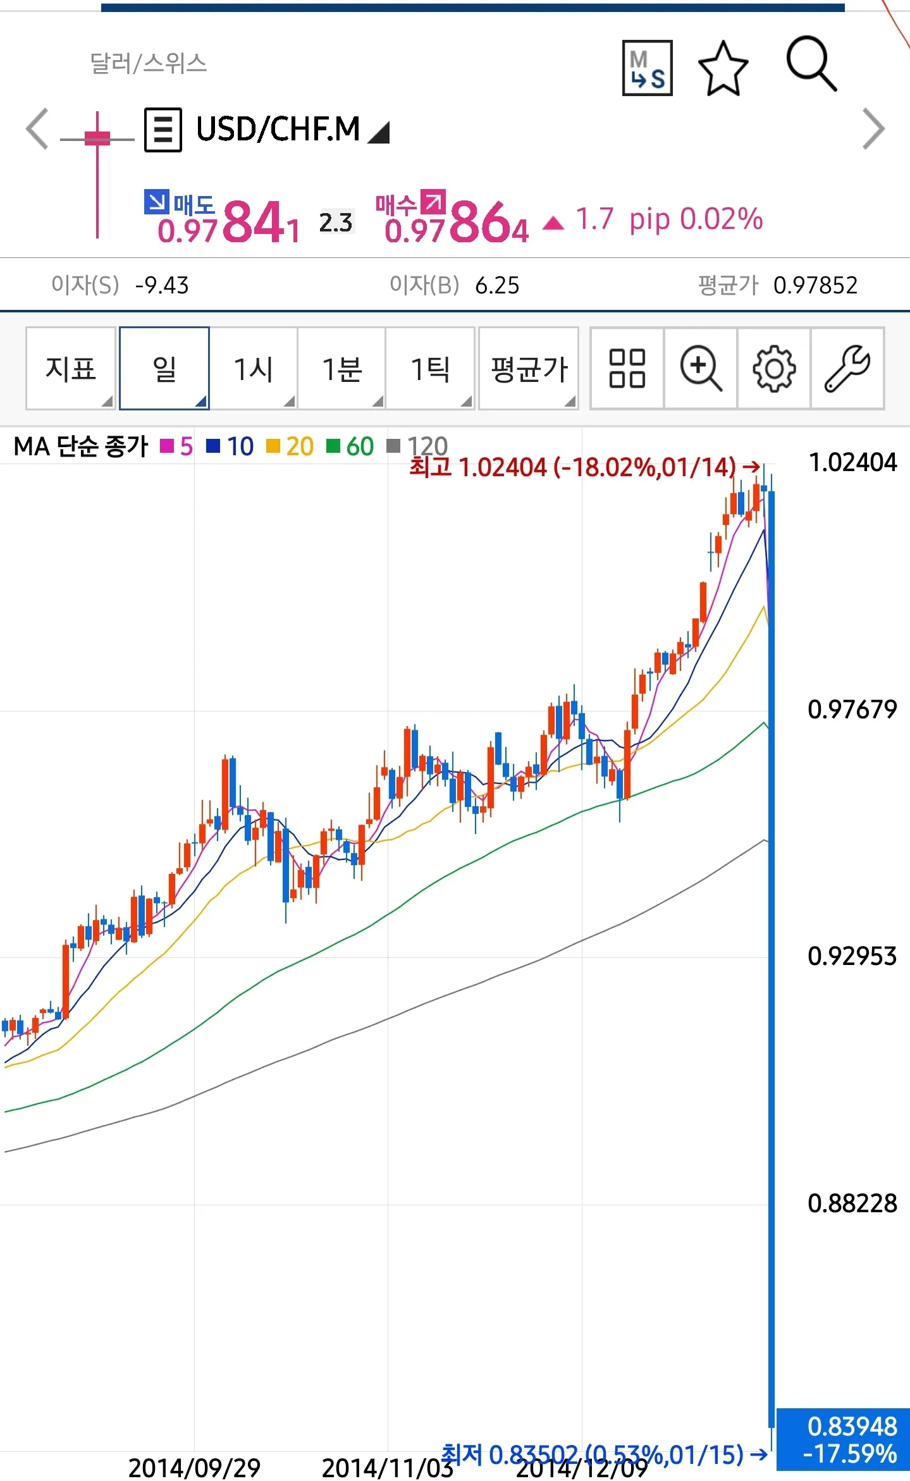Go to next symbol with right chevron
The height and width of the screenshot is (1481, 910).
(873, 129)
